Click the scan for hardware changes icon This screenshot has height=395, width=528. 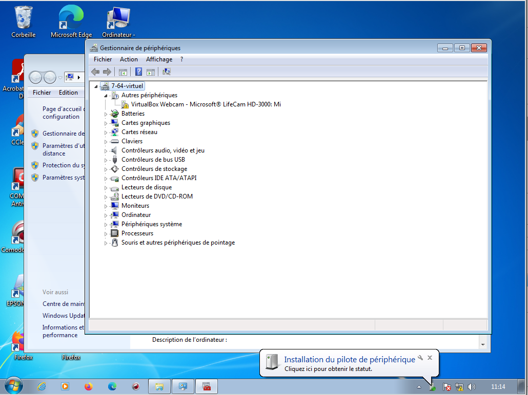click(166, 72)
